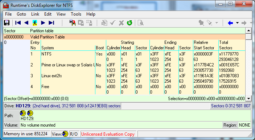Select the Valid Partition Table row
The image size is (255, 140).
(124, 37)
